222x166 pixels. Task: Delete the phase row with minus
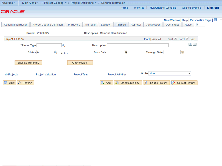pos(195,44)
